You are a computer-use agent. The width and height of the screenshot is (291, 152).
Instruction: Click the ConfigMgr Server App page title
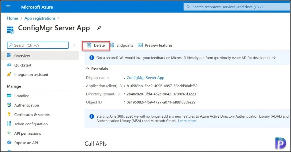pos(54,28)
